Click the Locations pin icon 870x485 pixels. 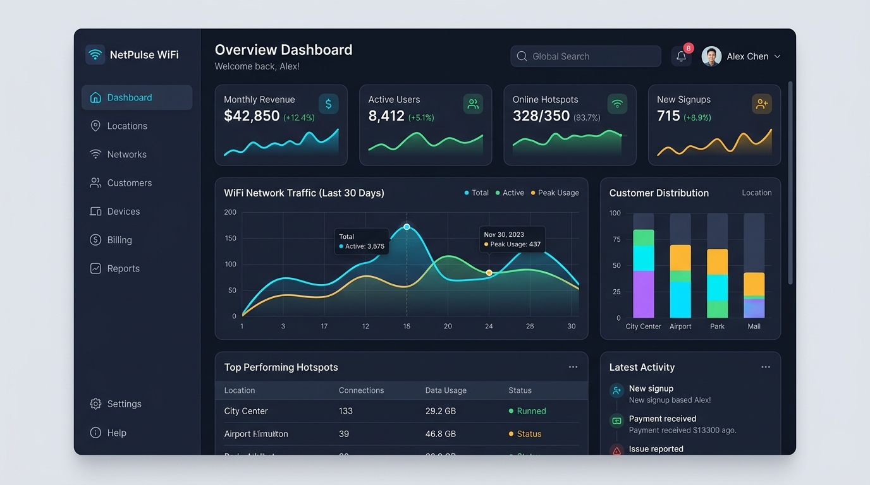[95, 126]
